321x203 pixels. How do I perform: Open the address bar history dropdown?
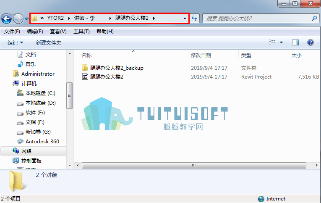[185, 18]
